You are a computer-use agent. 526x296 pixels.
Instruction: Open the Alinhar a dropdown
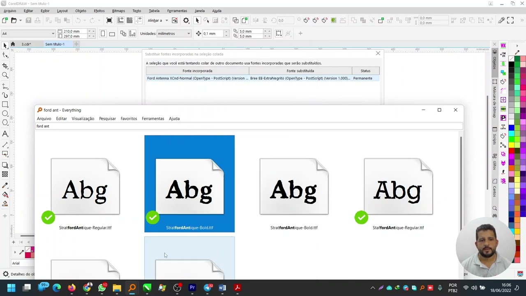tap(158, 20)
